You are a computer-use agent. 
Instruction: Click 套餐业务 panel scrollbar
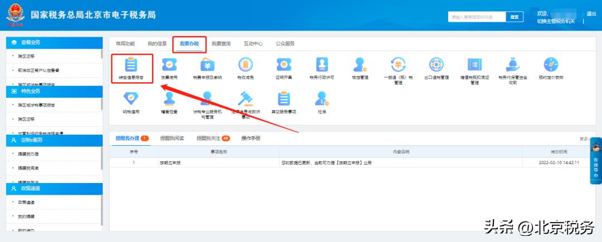pos(102,54)
